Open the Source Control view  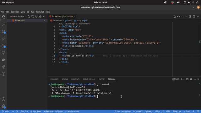3,31
